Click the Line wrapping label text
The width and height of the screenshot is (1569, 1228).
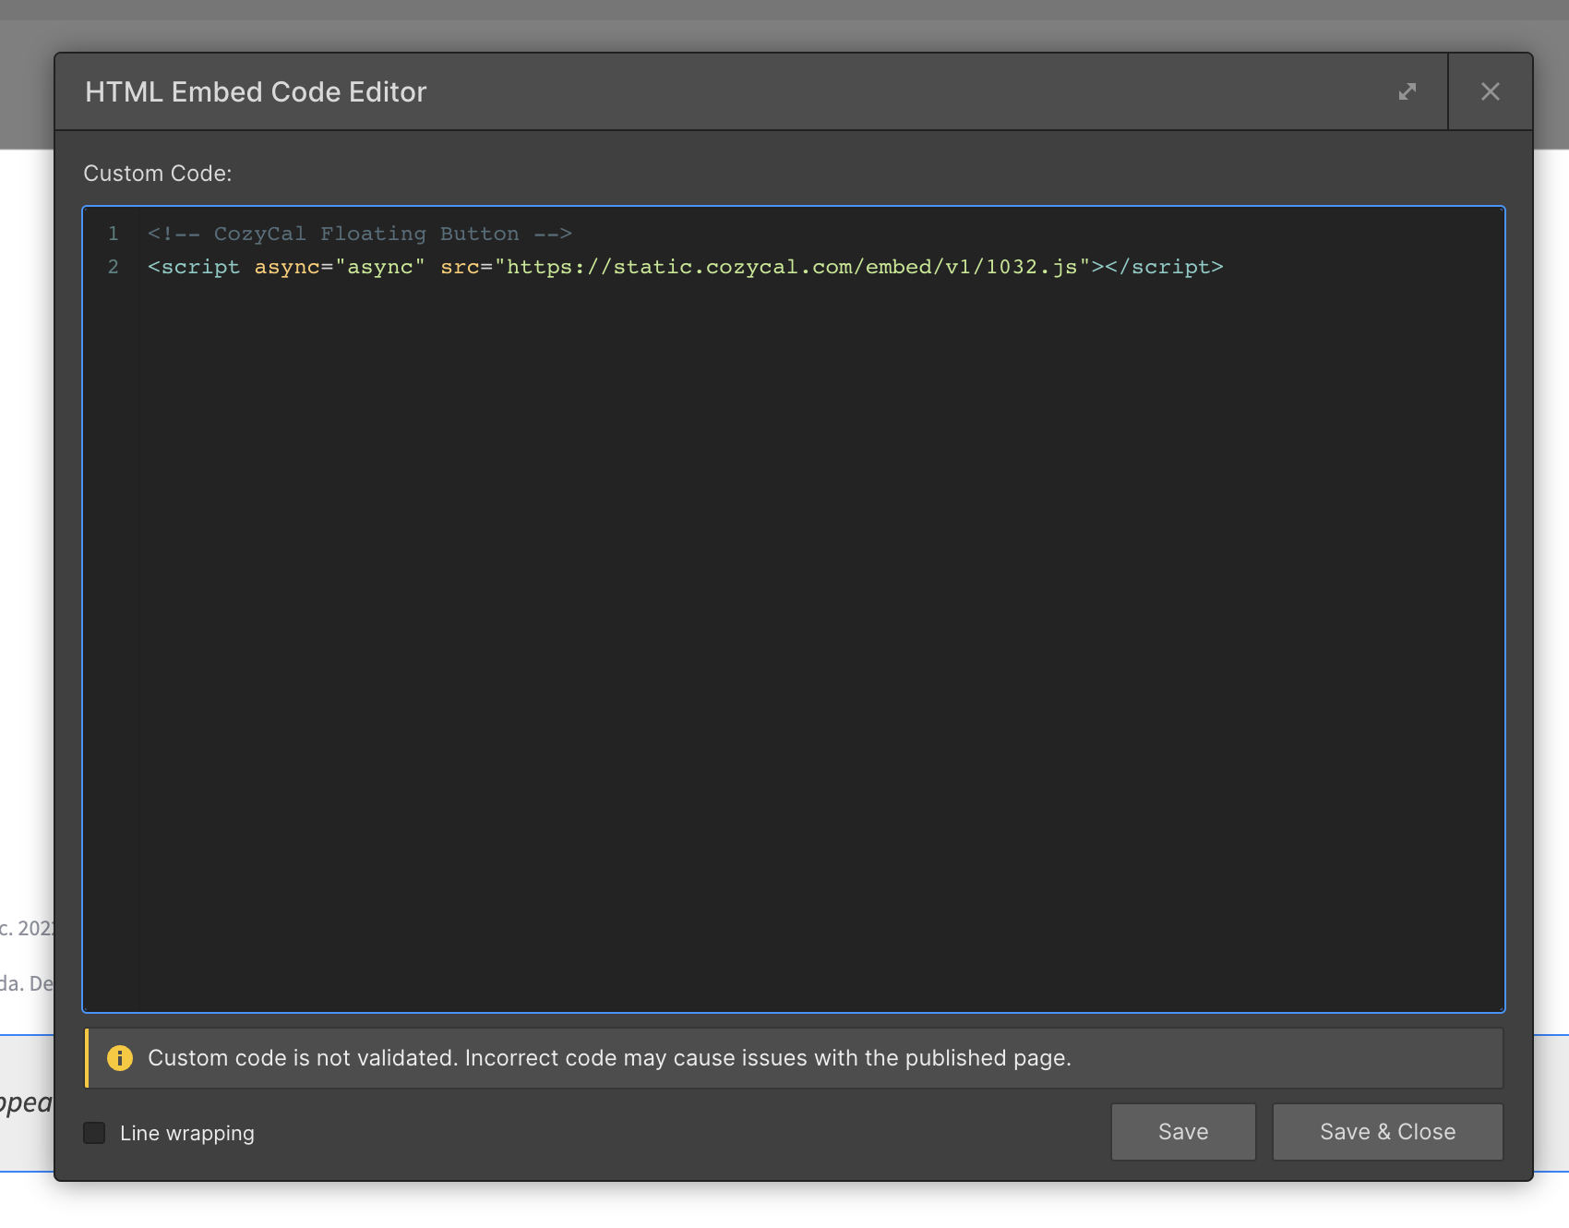[x=187, y=1133]
